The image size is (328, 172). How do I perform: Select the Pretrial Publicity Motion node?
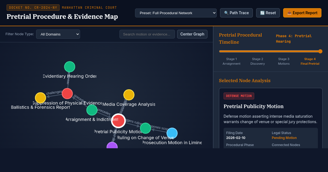[118, 121]
